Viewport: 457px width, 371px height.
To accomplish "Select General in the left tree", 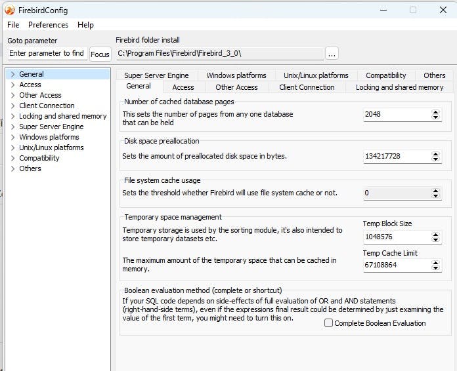I will coord(32,74).
